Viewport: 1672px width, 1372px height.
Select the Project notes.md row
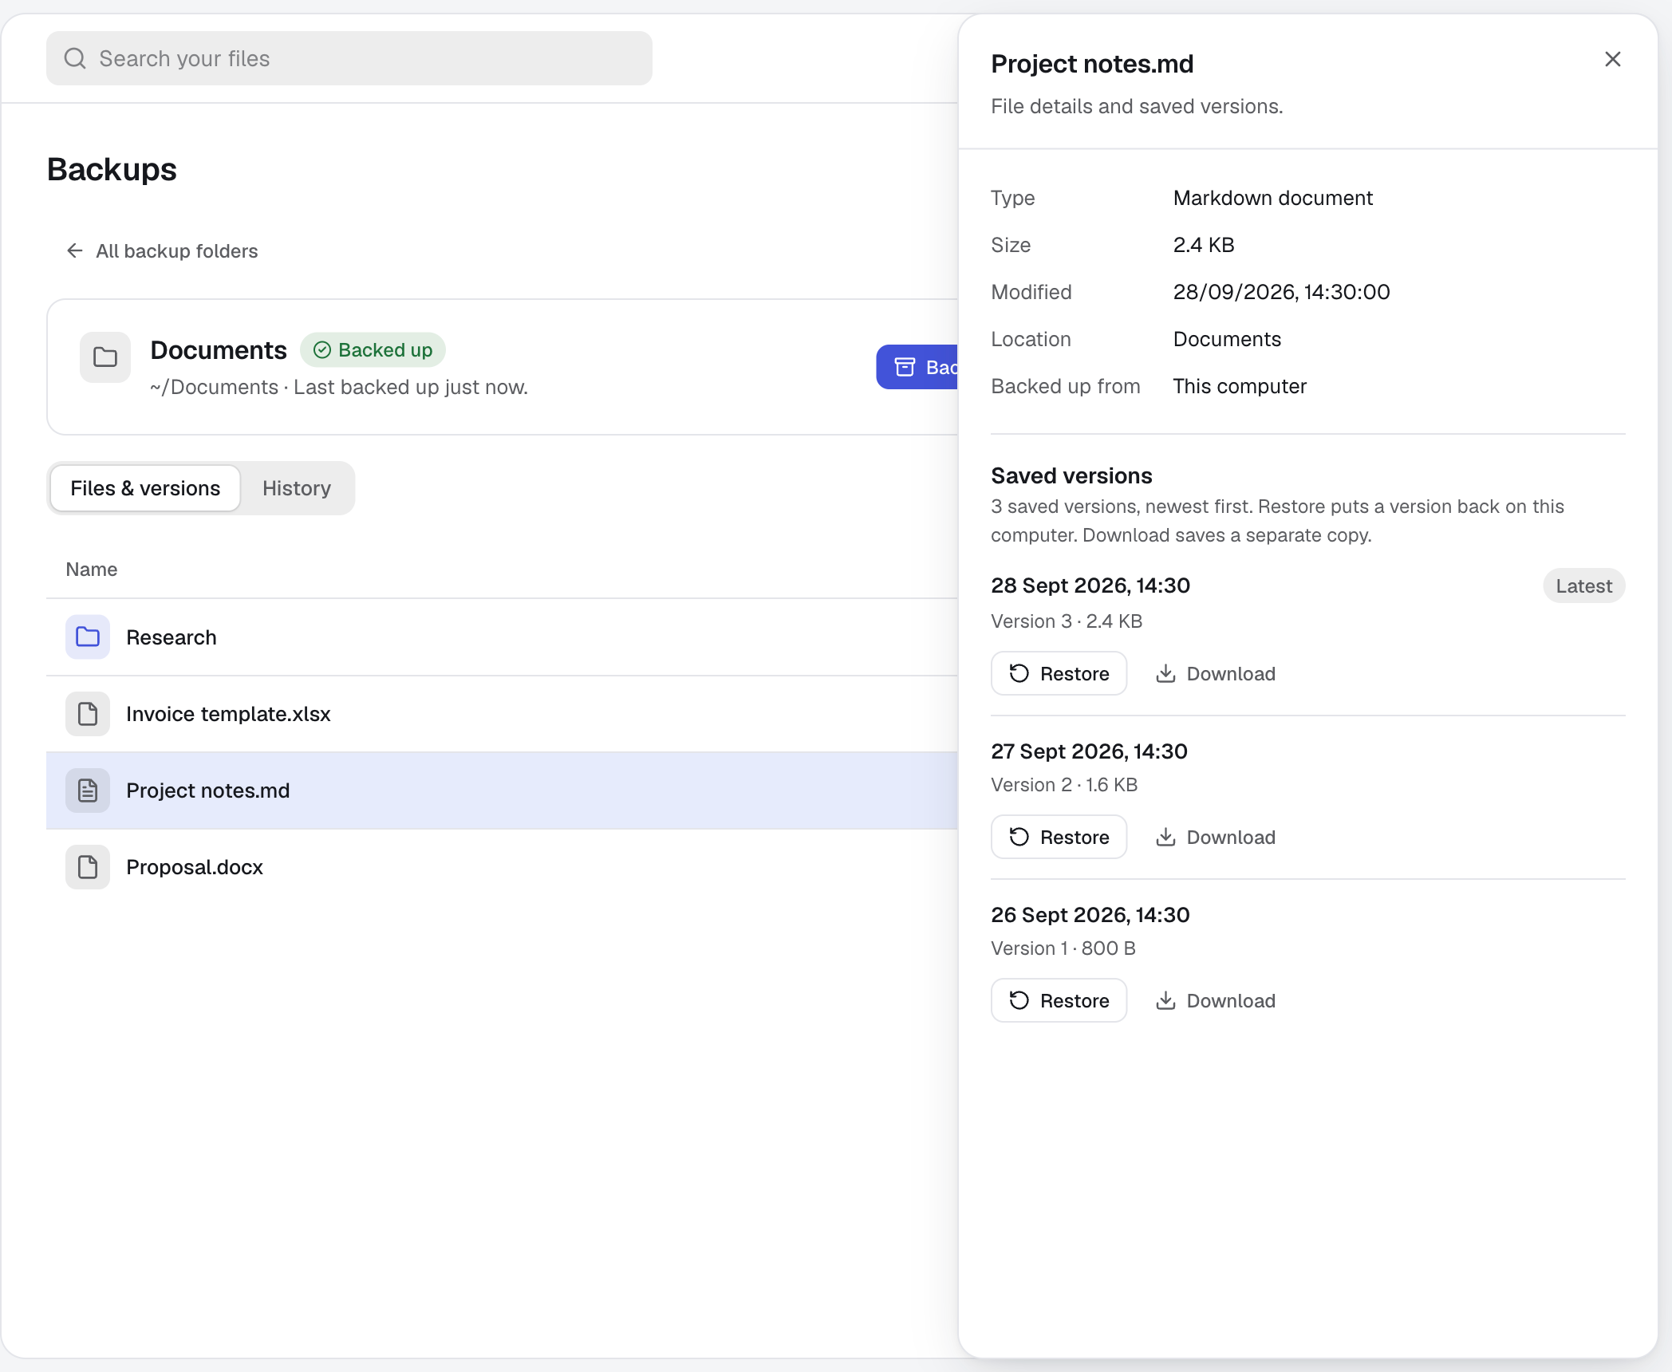(x=503, y=790)
